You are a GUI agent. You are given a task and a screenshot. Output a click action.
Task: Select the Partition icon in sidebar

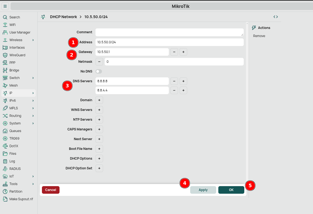[5, 191]
